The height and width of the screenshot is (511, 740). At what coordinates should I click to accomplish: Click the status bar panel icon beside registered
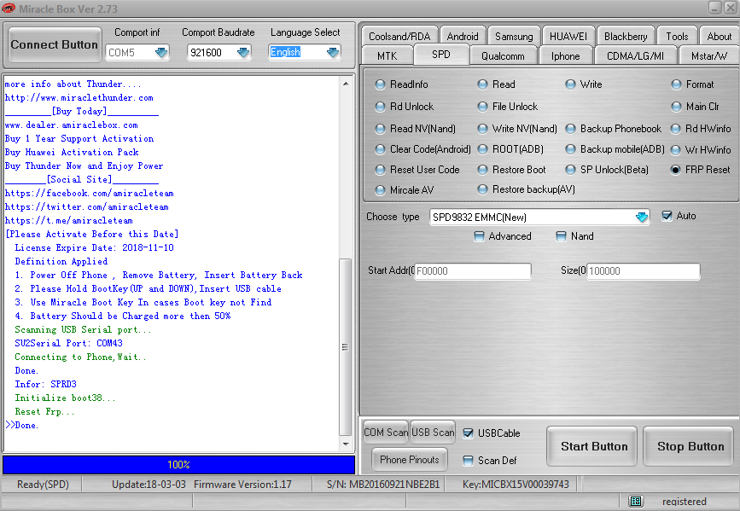[x=636, y=501]
